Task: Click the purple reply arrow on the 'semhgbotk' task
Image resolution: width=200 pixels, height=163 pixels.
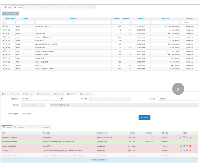Action: point(187,137)
